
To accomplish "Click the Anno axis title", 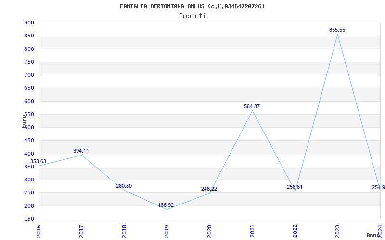I will [x=373, y=235].
